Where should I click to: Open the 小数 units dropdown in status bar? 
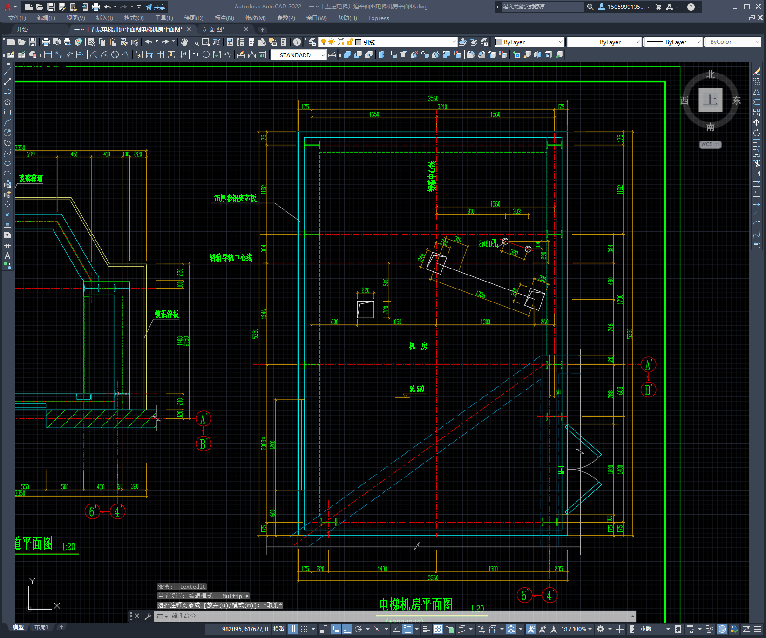(x=655, y=629)
